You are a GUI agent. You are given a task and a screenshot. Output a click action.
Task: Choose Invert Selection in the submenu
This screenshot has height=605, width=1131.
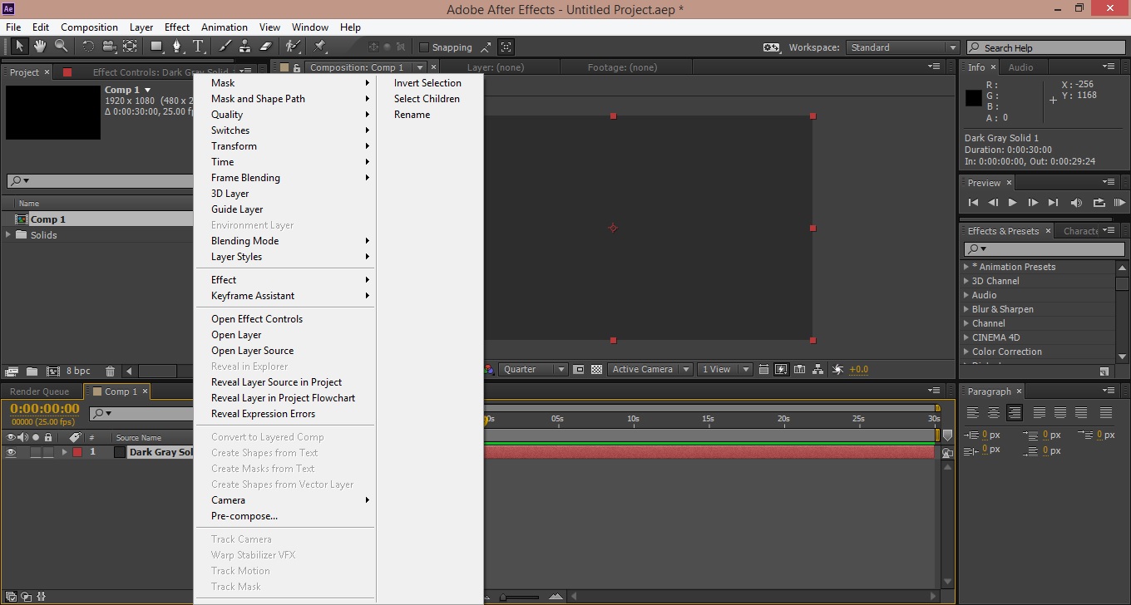point(428,83)
